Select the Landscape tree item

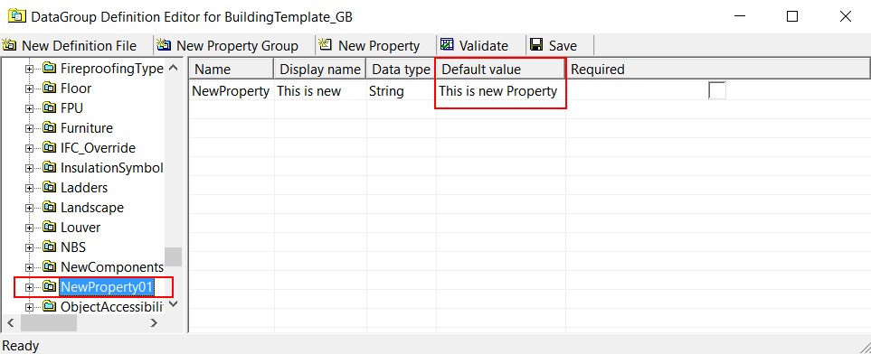pos(92,208)
